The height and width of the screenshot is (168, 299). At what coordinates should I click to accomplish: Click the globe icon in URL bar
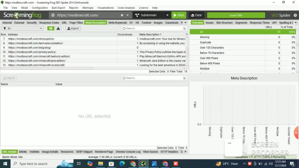pos(53,15)
